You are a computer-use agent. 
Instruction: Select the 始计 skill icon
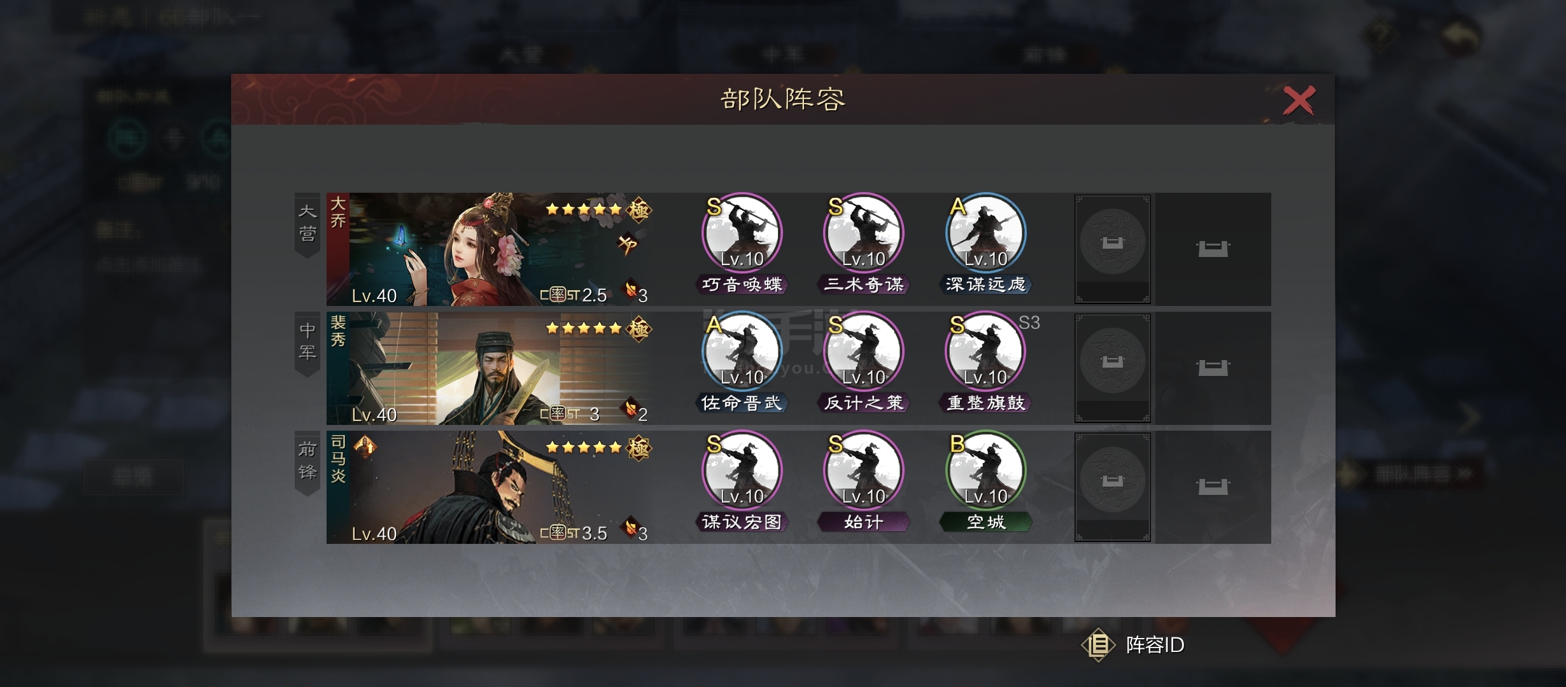(864, 471)
